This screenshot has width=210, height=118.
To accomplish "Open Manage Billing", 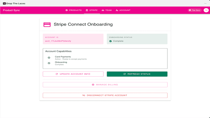I will tap(105, 85).
